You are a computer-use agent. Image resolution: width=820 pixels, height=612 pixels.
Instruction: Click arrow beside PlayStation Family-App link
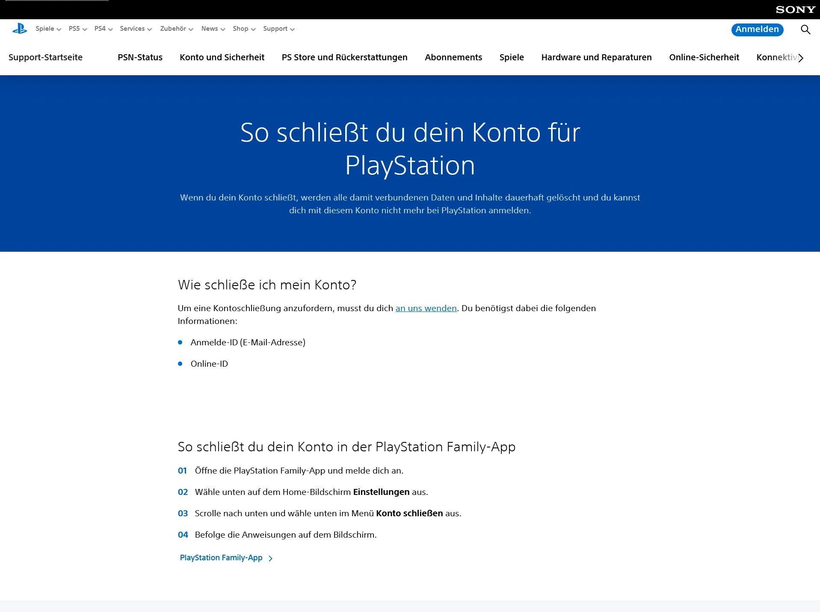[270, 558]
